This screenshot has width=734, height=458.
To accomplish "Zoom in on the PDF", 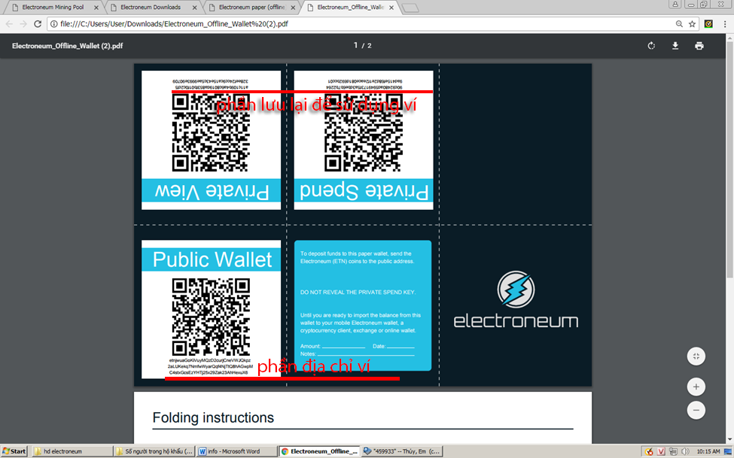I will [x=696, y=387].
